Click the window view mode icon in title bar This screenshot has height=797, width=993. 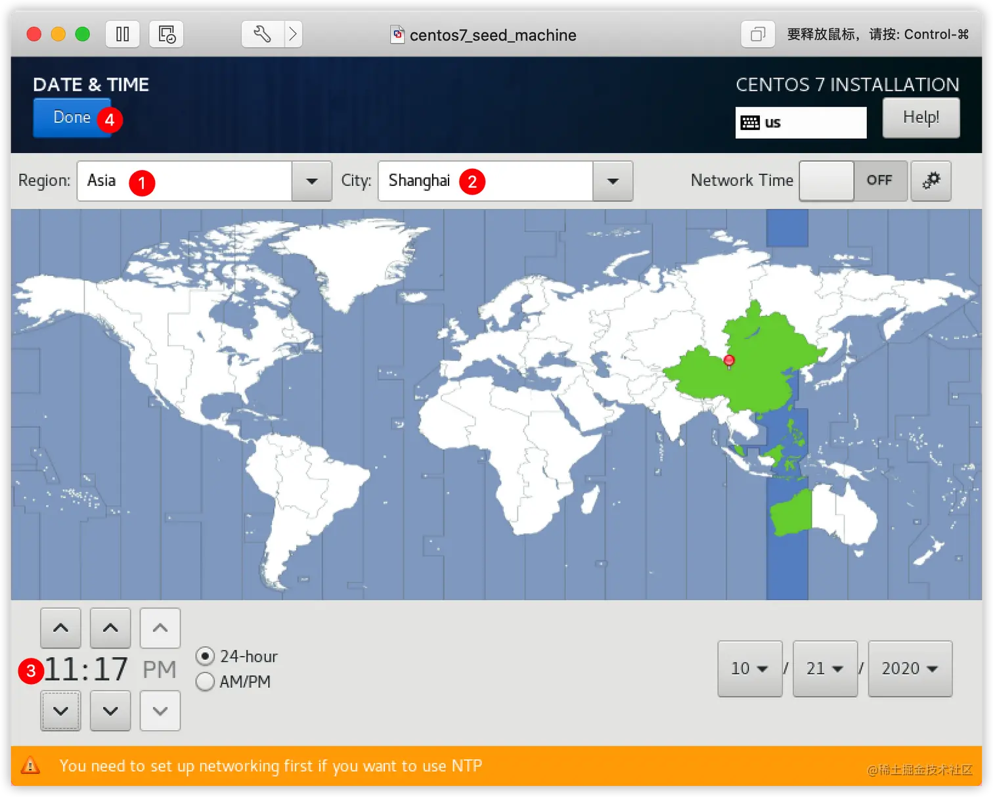point(758,34)
